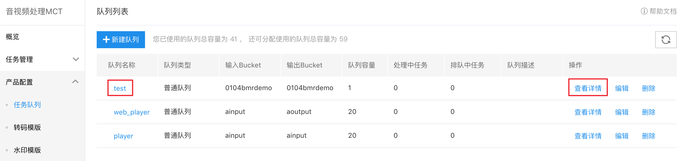Click the refresh queue list icon
Image resolution: width=683 pixels, height=161 pixels.
[x=666, y=40]
